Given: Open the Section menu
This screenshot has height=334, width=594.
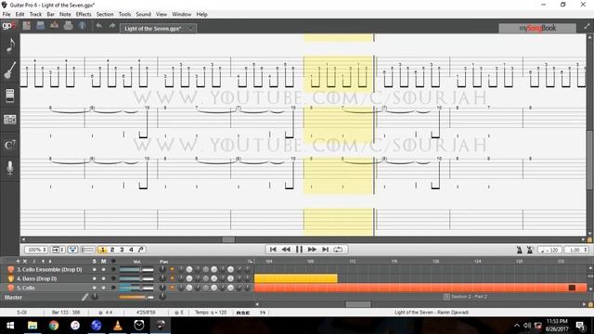Looking at the screenshot, I should [x=105, y=15].
